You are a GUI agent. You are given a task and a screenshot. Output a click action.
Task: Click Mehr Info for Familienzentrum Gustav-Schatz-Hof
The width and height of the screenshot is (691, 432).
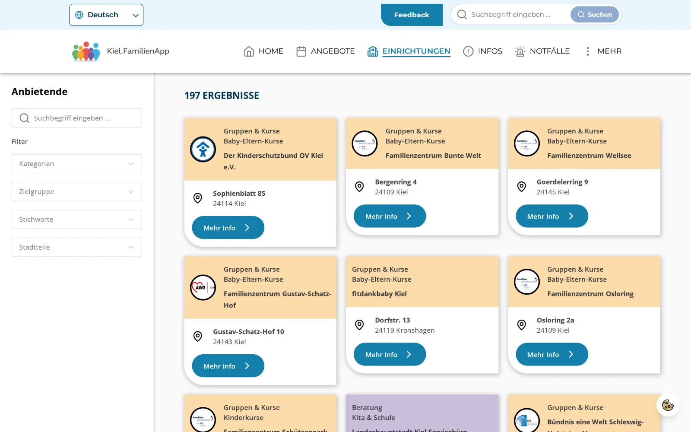click(228, 366)
